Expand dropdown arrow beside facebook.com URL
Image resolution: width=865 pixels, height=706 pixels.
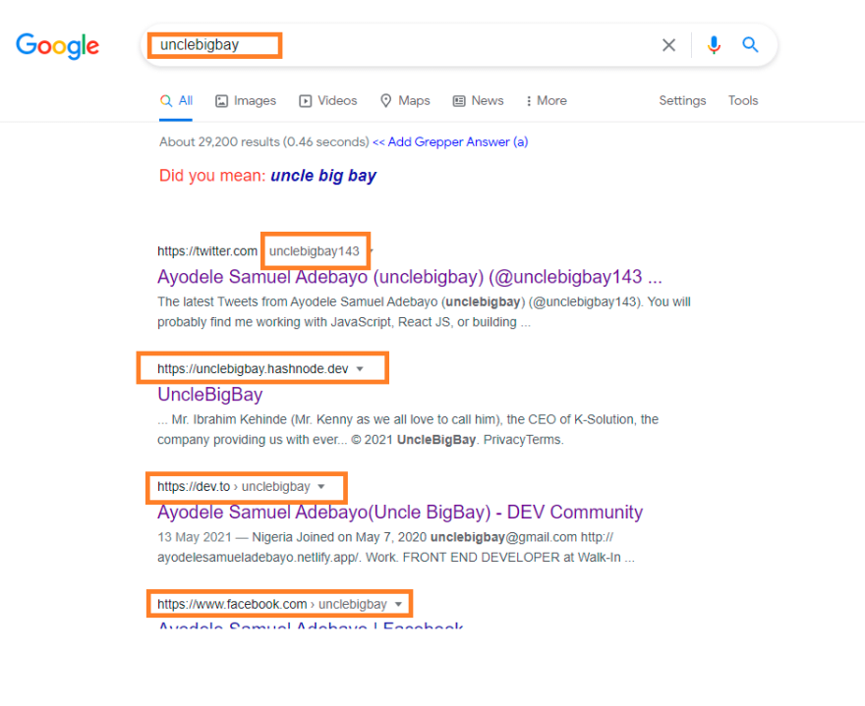398,605
